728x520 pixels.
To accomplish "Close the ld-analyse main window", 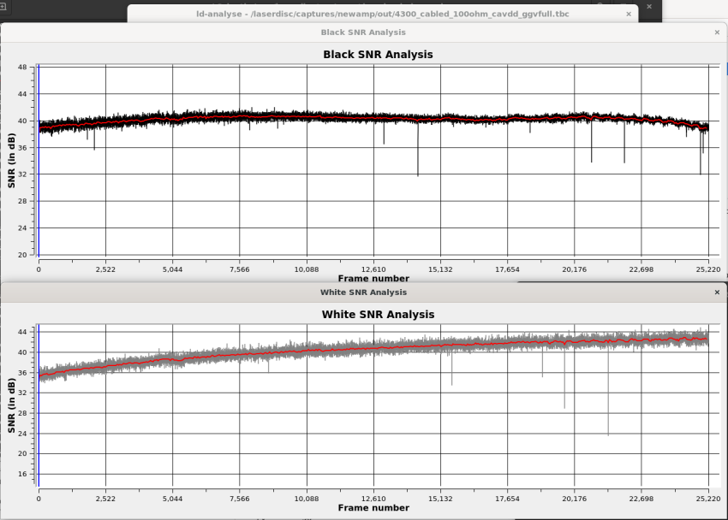I will 629,15.
